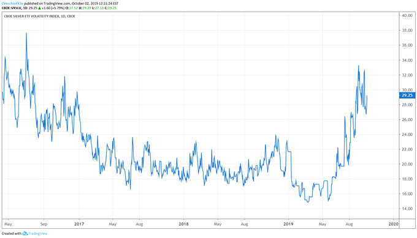417x238 pixels.
Task: Click the 34.00 price axis label
Action: (x=407, y=60)
